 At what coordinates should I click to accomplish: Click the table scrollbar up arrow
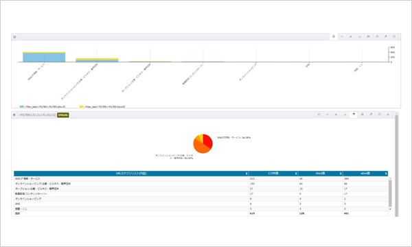[390, 178]
